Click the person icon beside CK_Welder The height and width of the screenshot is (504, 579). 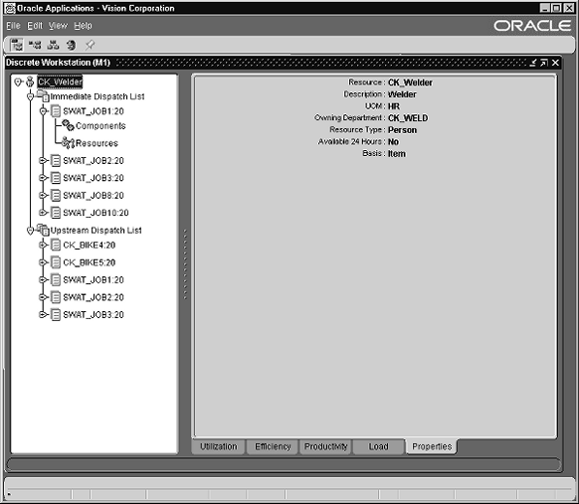(x=30, y=82)
